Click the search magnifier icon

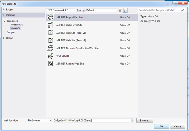coord(182,10)
